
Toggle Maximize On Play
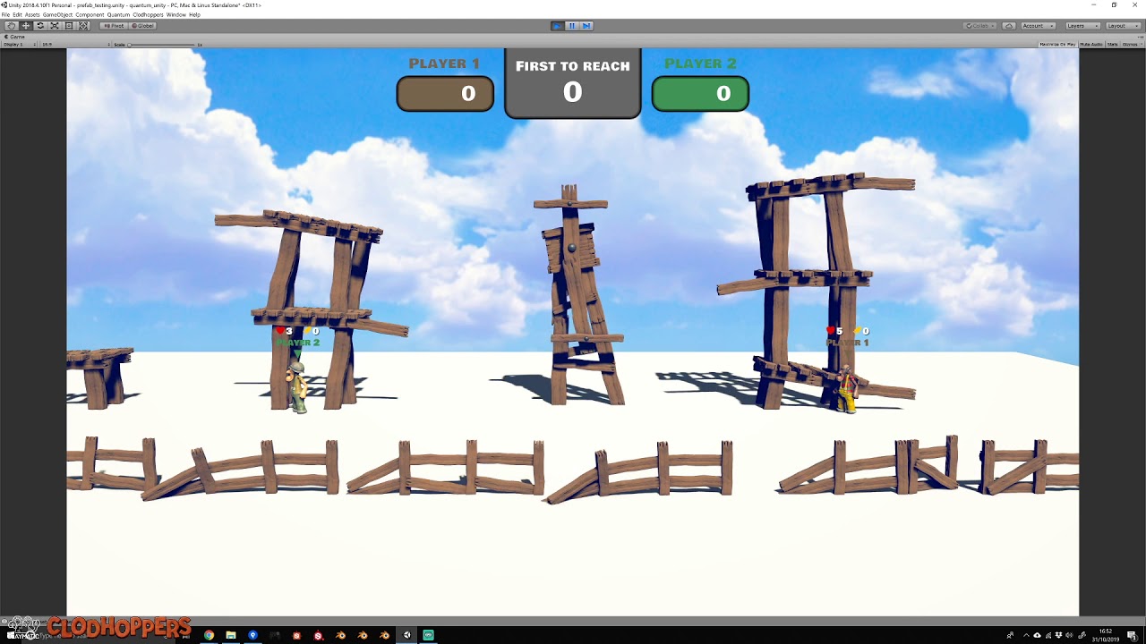pos(1057,45)
